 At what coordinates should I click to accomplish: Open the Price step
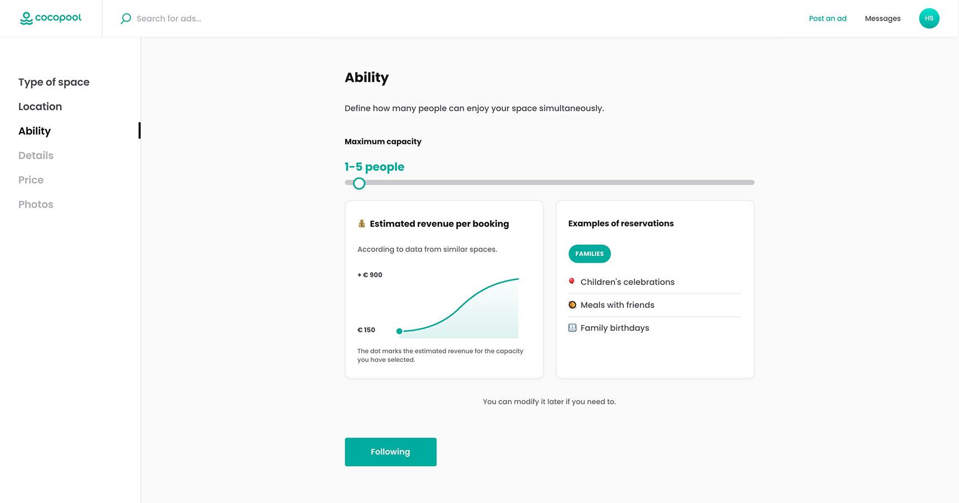coord(31,180)
